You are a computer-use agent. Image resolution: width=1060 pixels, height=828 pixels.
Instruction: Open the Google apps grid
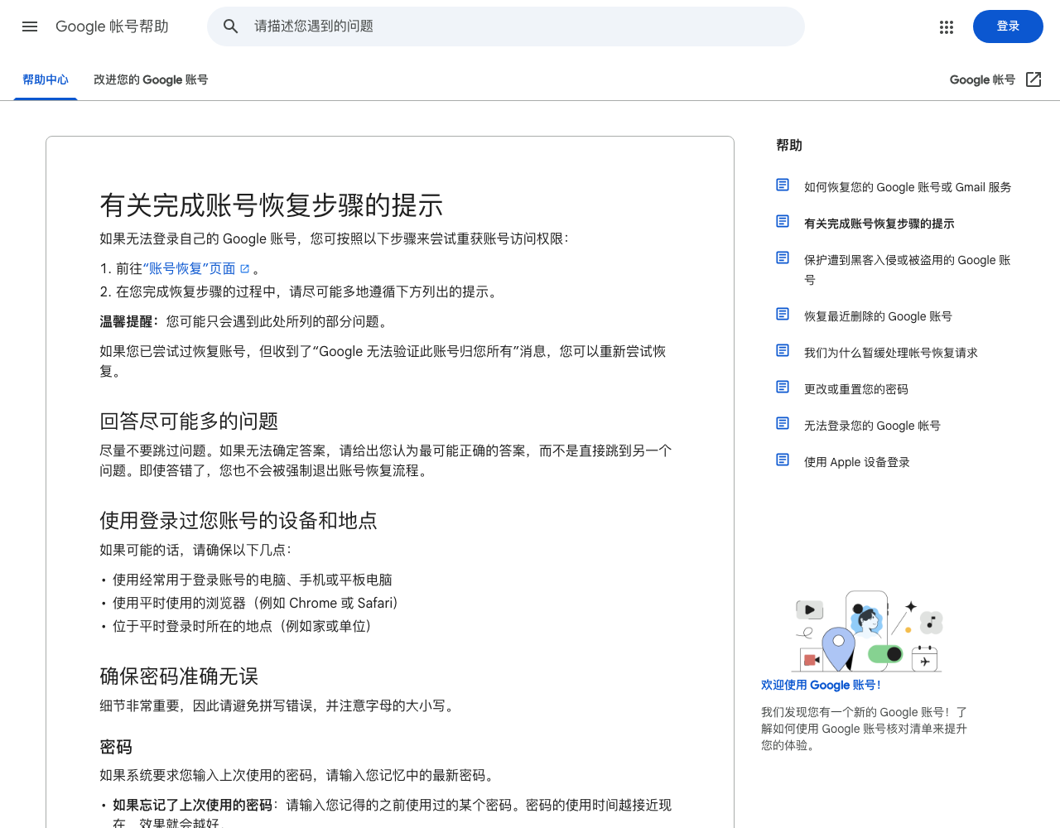click(947, 26)
